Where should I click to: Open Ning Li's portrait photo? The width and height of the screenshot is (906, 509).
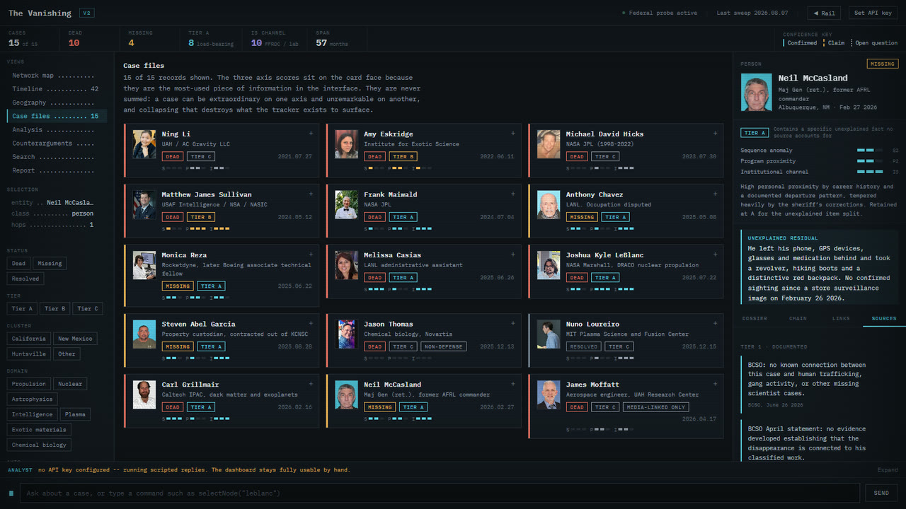[144, 144]
